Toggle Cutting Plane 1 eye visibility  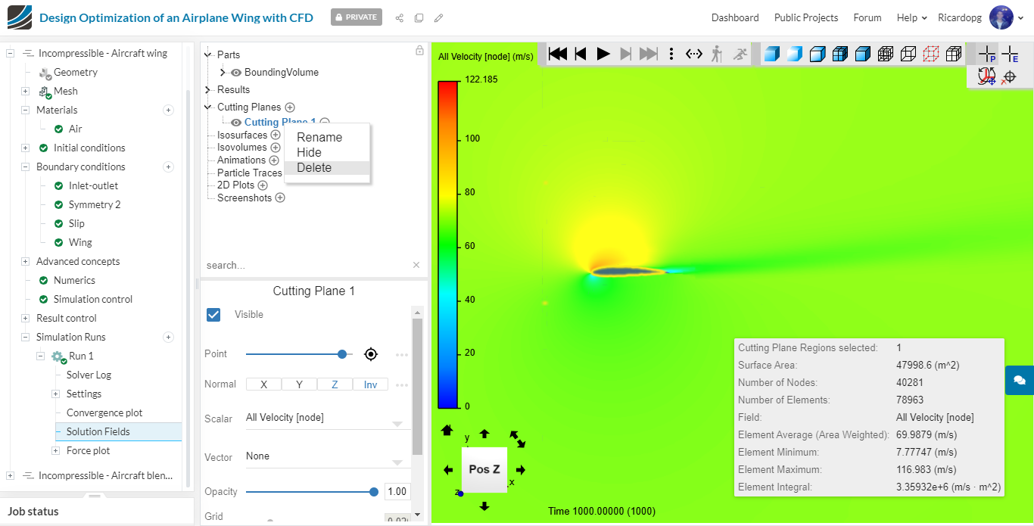236,123
